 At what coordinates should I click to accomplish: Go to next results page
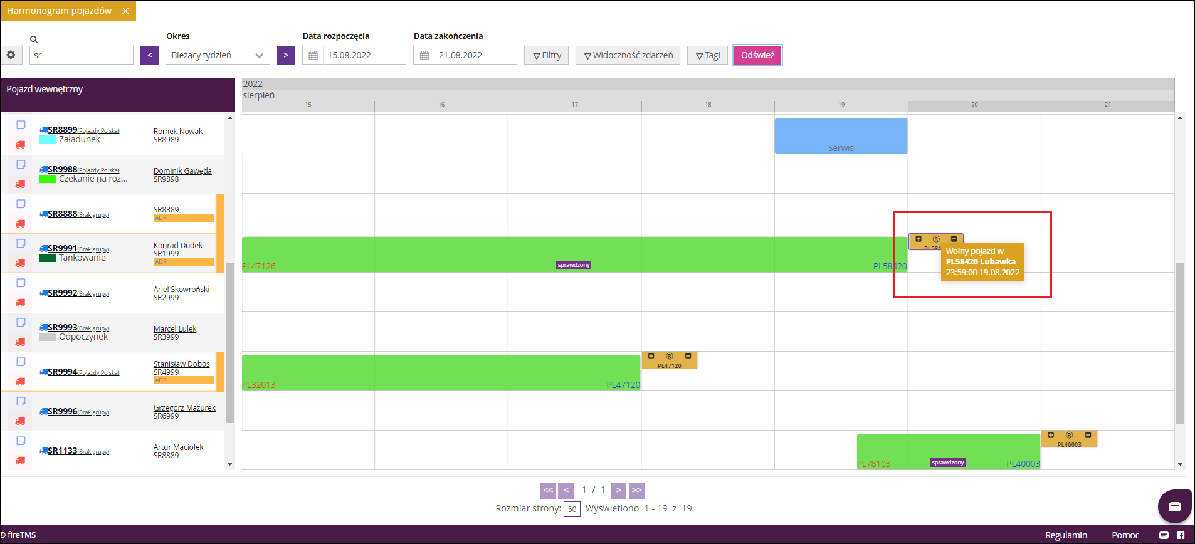point(618,490)
